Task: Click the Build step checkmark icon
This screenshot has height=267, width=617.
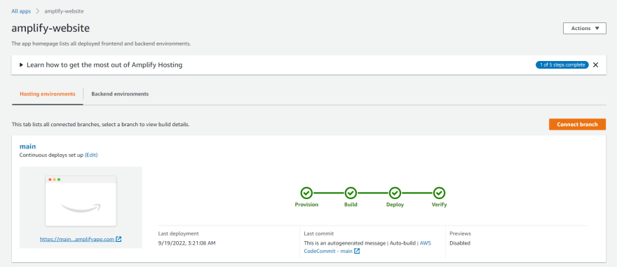Action: click(x=351, y=193)
